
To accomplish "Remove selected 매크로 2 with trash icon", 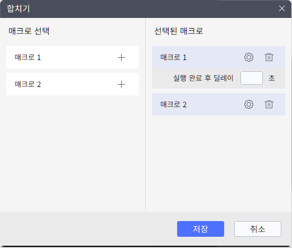I will (269, 104).
